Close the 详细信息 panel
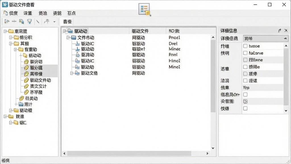The height and width of the screenshot is (164, 291). (286, 30)
